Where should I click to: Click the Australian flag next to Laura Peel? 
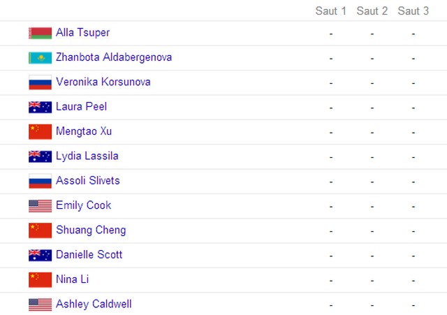pyautogui.click(x=41, y=107)
